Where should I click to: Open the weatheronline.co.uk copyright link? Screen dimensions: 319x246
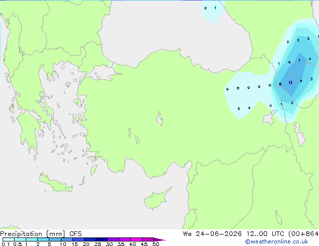click(277, 241)
